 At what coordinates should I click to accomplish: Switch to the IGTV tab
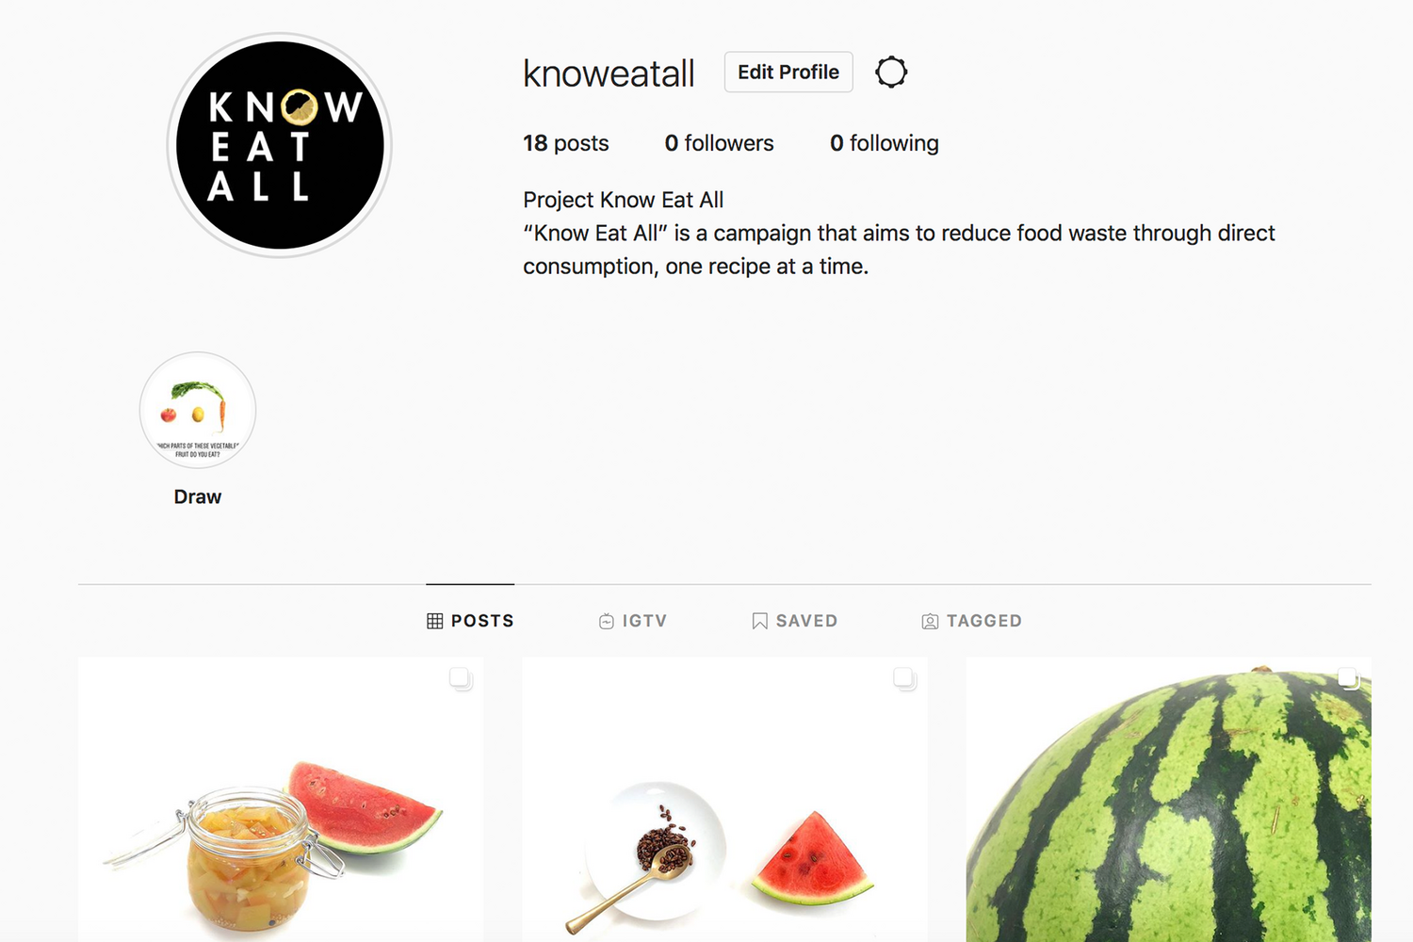point(633,621)
